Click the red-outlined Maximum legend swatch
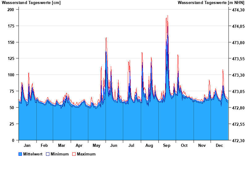This screenshot has width=247, height=170. [x=74, y=154]
